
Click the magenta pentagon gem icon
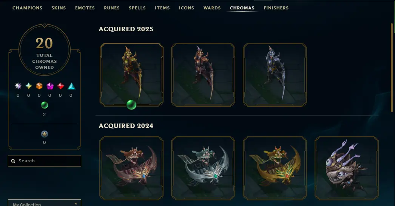[50, 86]
